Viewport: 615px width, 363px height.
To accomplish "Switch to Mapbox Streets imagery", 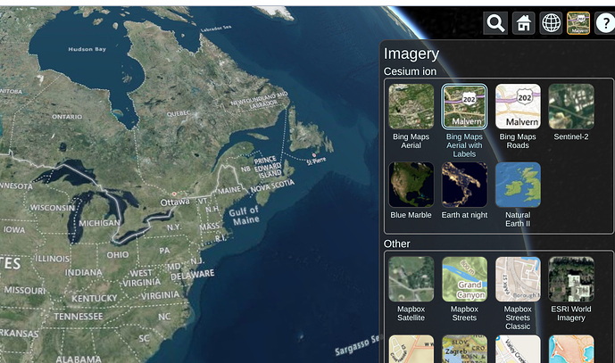I will tap(464, 279).
